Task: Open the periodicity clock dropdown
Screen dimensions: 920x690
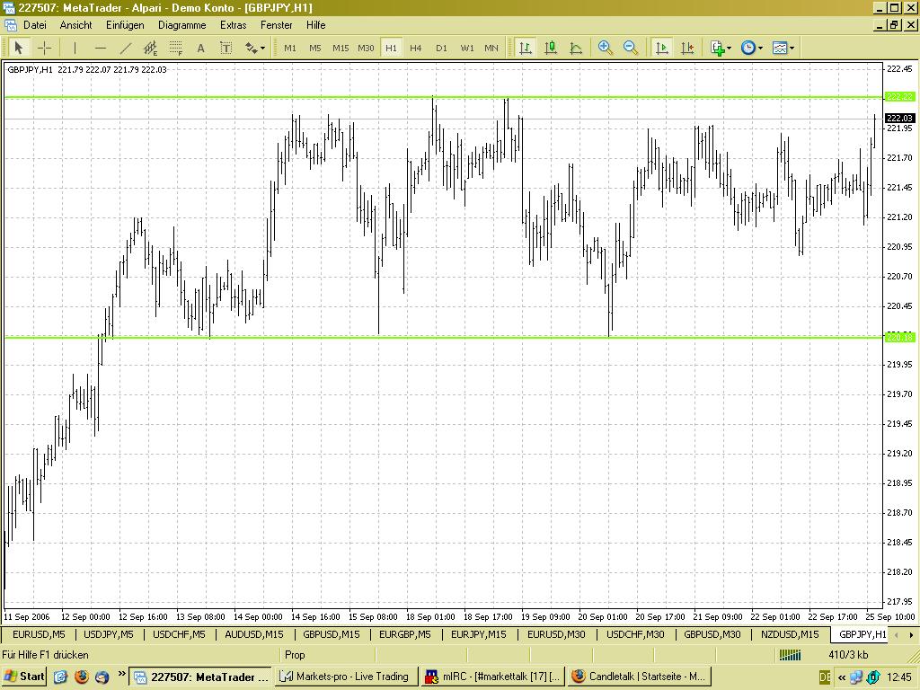Action: [x=751, y=48]
